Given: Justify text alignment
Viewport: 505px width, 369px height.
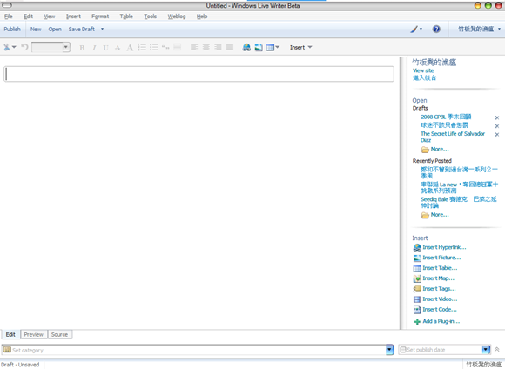Looking at the screenshot, I should pos(230,47).
